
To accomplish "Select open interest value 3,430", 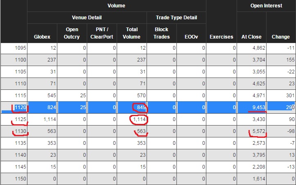I will [x=259, y=119].
